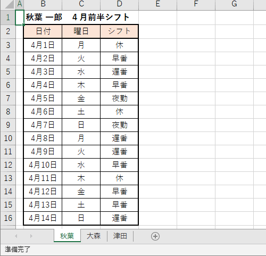The width and height of the screenshot is (266, 256).
Task: Click weekday 水 in the 4月3日 row
Action: tap(81, 72)
